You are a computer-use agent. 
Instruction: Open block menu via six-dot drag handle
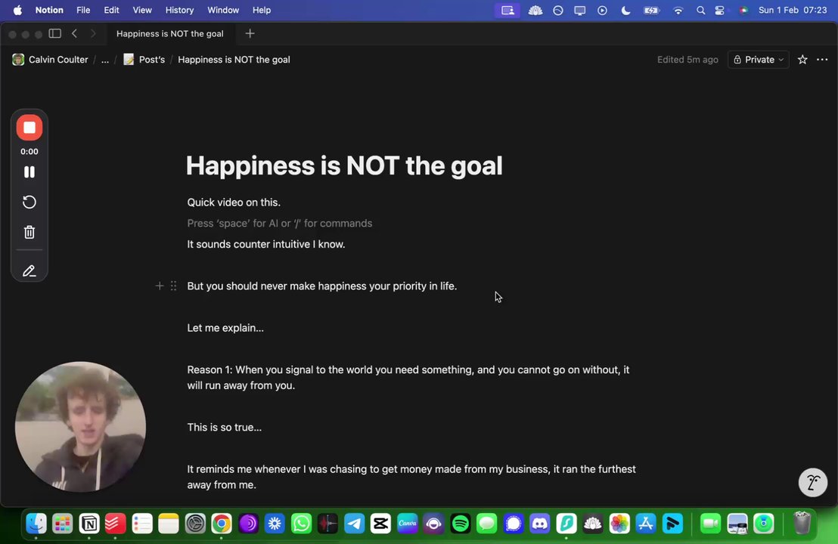(x=174, y=286)
